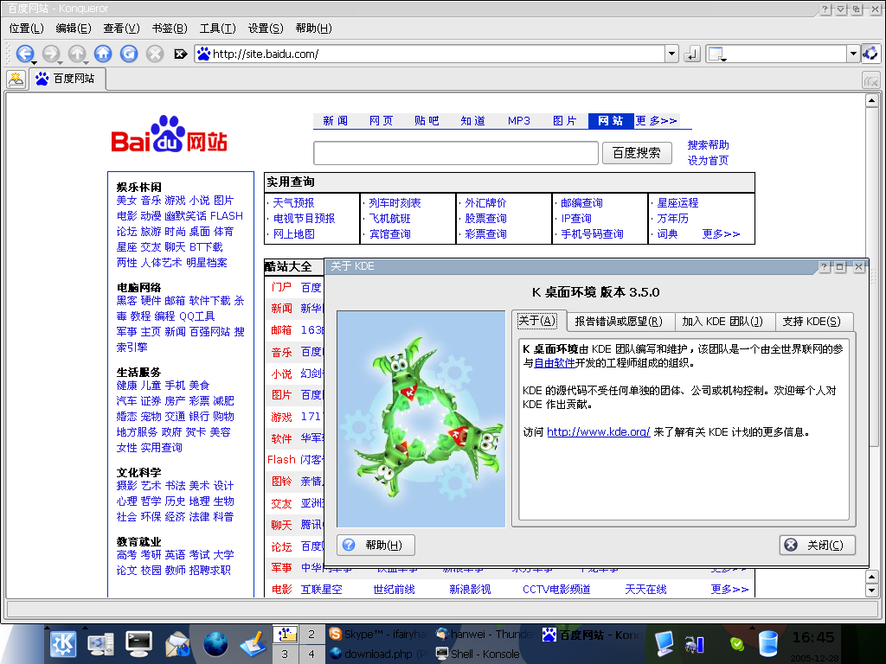
Task: Open the 帮助(H) menu in the menu bar
Action: tap(313, 29)
